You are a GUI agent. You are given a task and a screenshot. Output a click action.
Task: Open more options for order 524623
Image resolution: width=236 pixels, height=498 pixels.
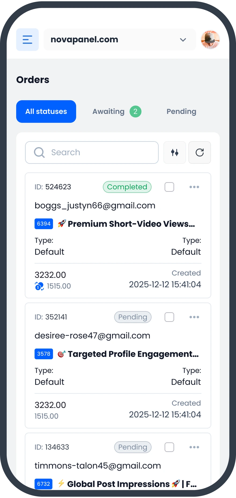pyautogui.click(x=194, y=187)
